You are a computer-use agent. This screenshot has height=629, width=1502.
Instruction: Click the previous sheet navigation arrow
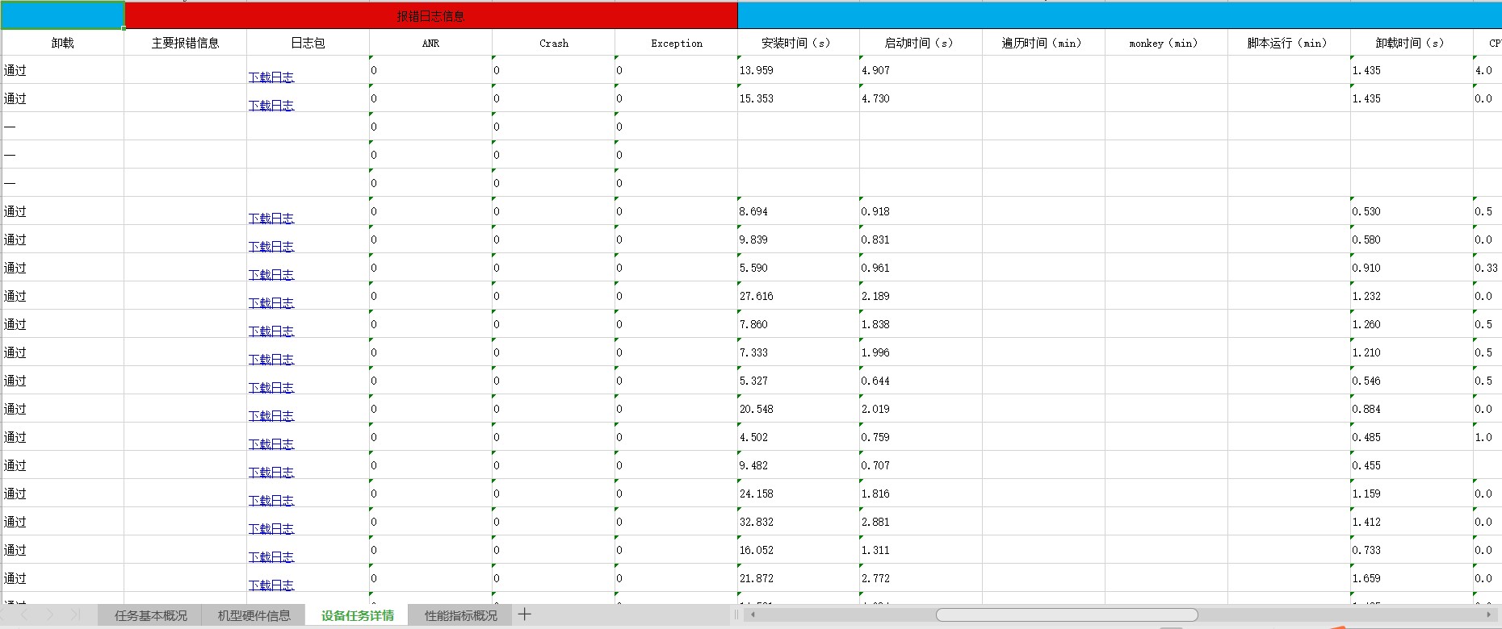[24, 614]
